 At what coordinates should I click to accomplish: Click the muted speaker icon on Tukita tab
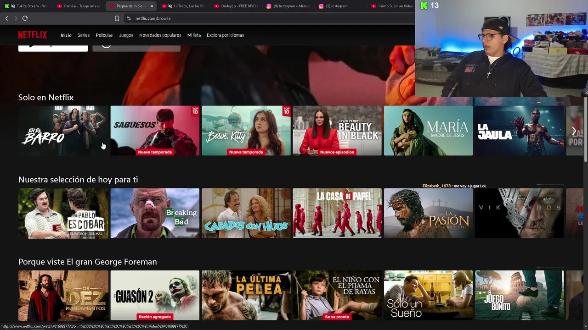13,6
